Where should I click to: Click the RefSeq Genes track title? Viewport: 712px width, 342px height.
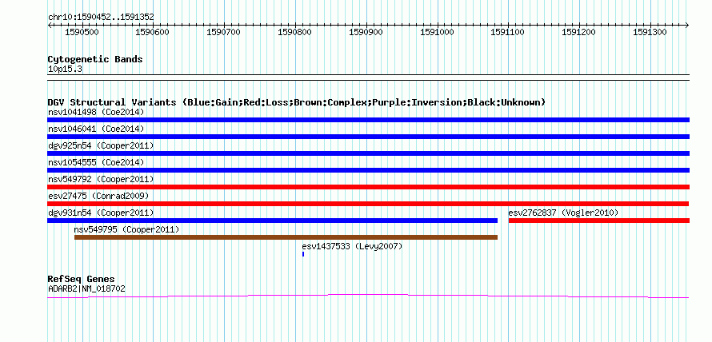pos(82,280)
